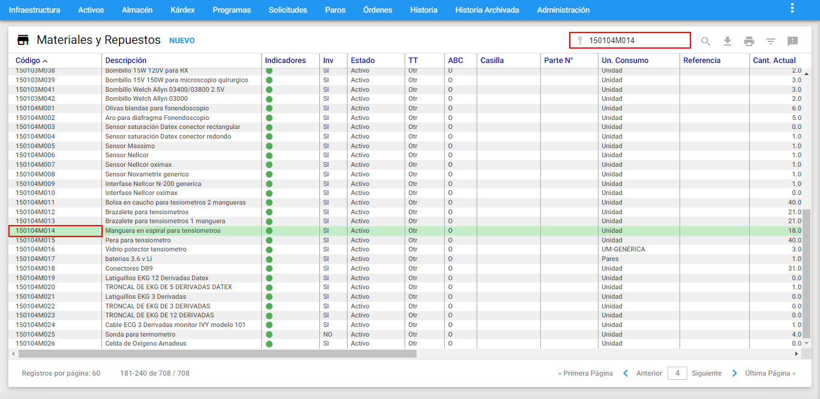Screen dimensions: 820x399
Task: Sort by the Parte N° column header
Action: click(x=558, y=61)
